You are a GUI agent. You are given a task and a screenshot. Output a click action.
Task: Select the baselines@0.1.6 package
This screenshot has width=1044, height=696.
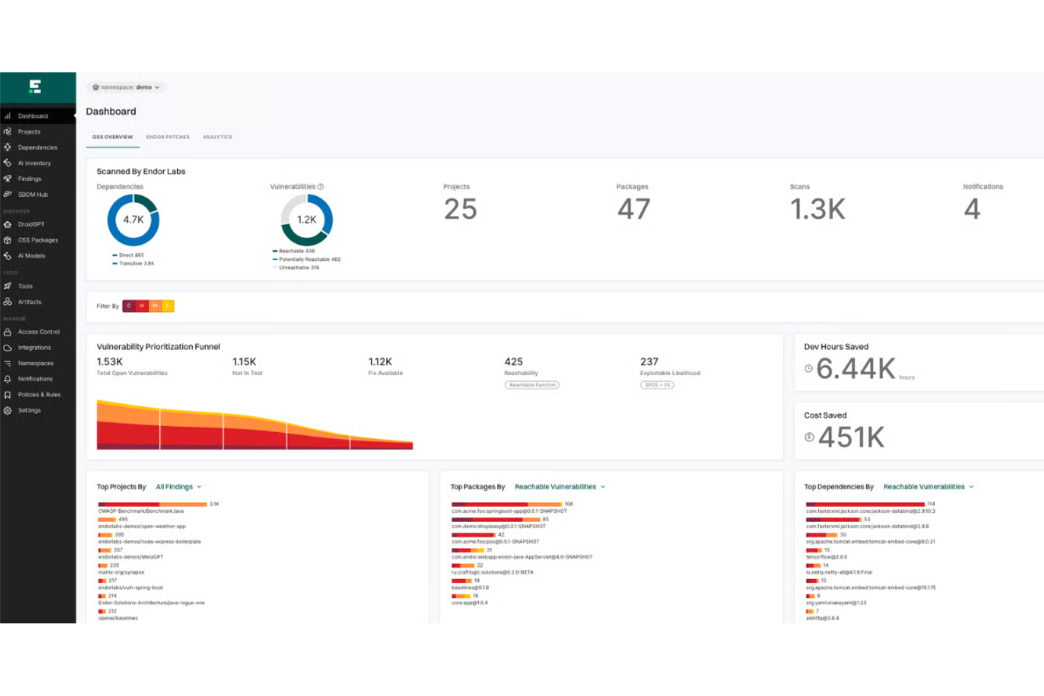[x=471, y=587]
